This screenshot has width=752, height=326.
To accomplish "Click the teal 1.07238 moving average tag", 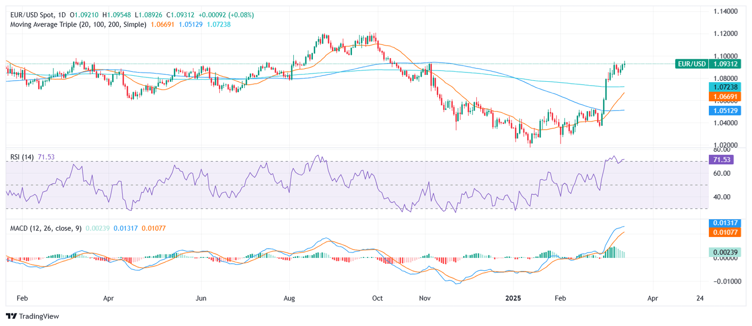I will coord(724,87).
